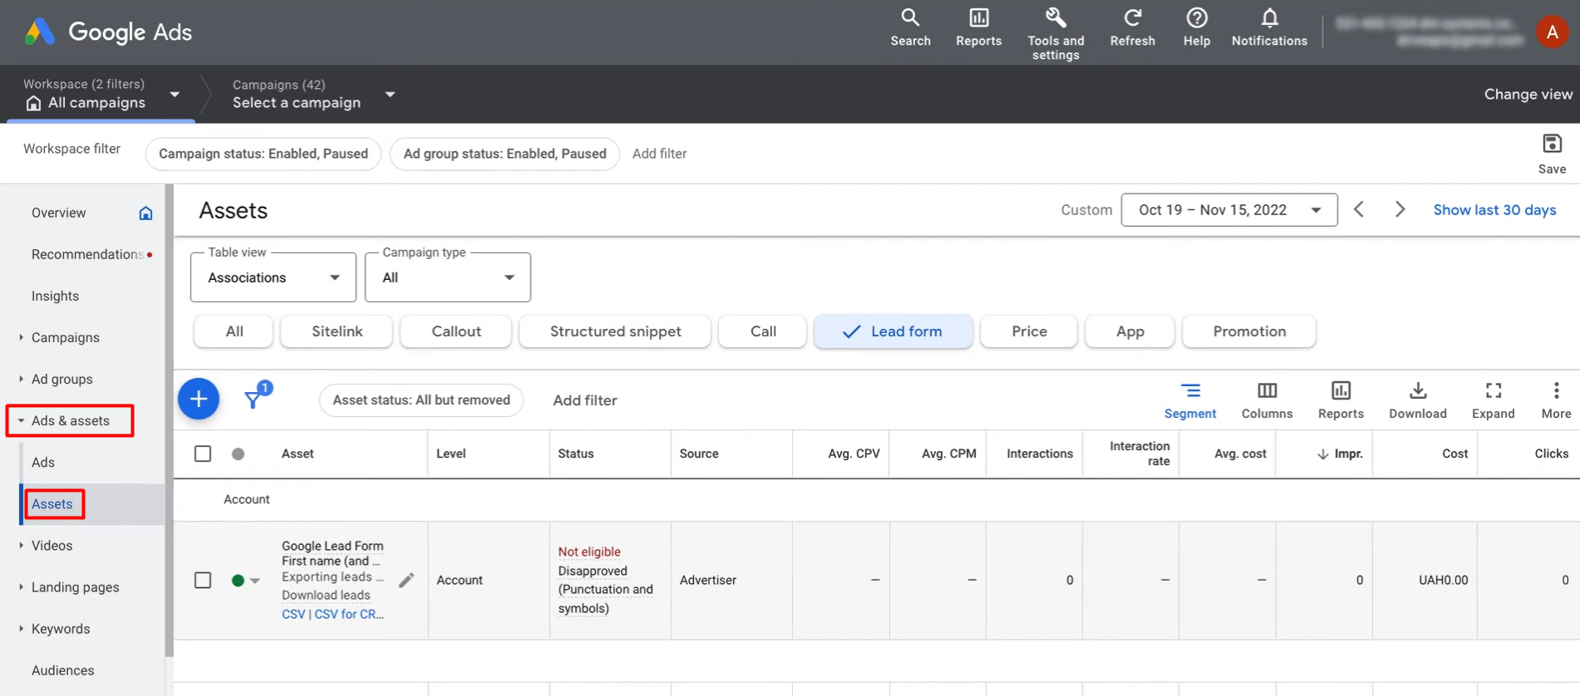Open Tools and settings wrench icon
This screenshot has height=696, width=1580.
pyautogui.click(x=1056, y=18)
